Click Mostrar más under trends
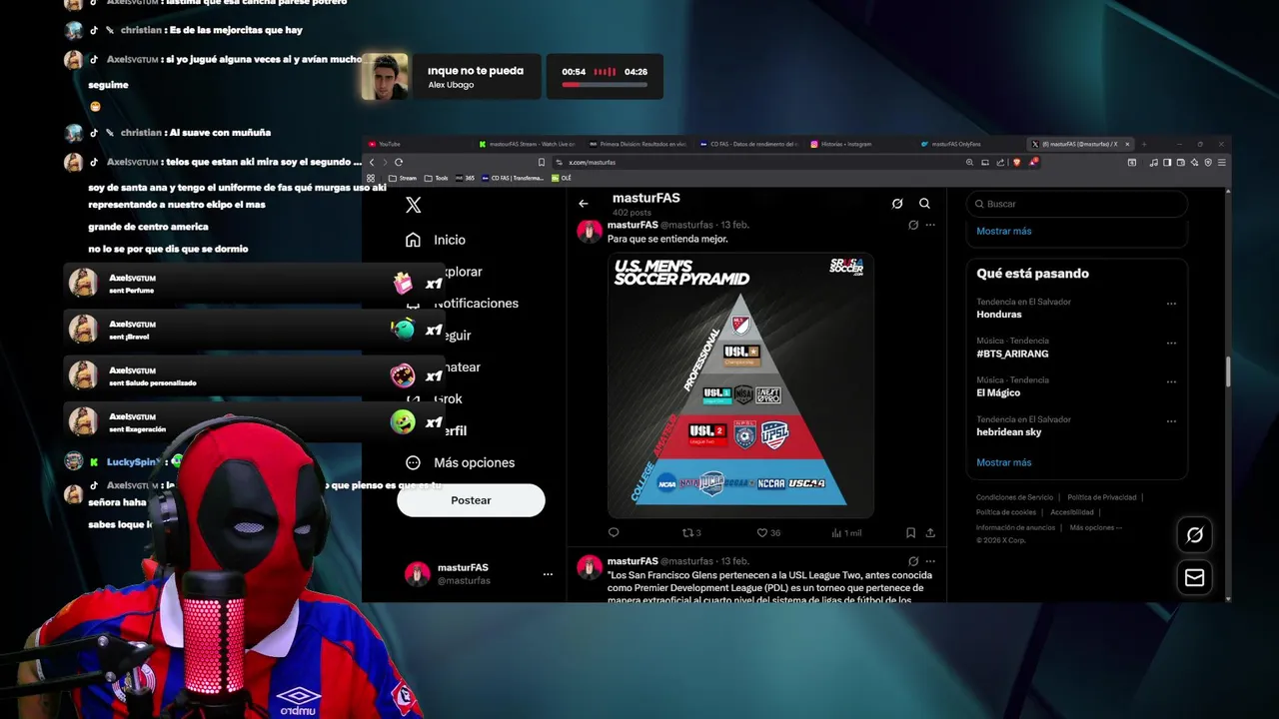This screenshot has width=1279, height=719. coord(1003,462)
